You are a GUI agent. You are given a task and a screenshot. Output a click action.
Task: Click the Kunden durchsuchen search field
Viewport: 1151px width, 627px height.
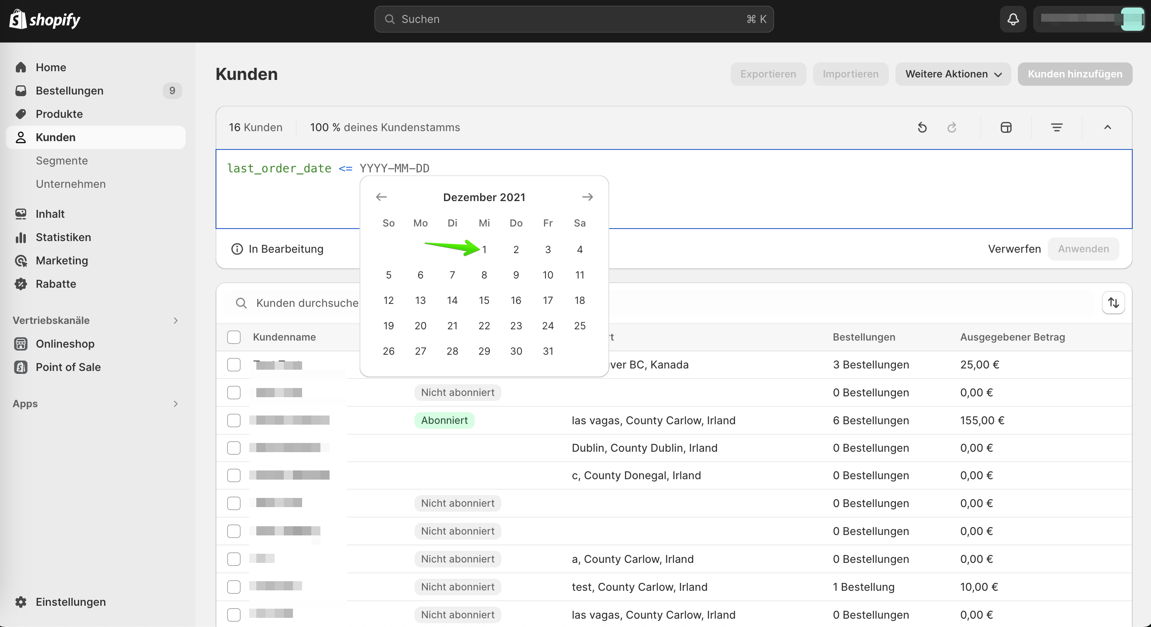click(659, 303)
